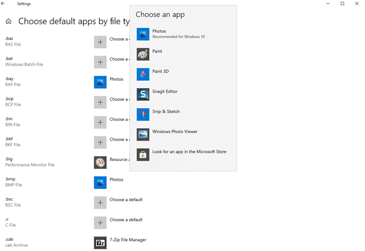
Task: Select the Photos app icon in the chooser
Action: pyautogui.click(x=143, y=34)
